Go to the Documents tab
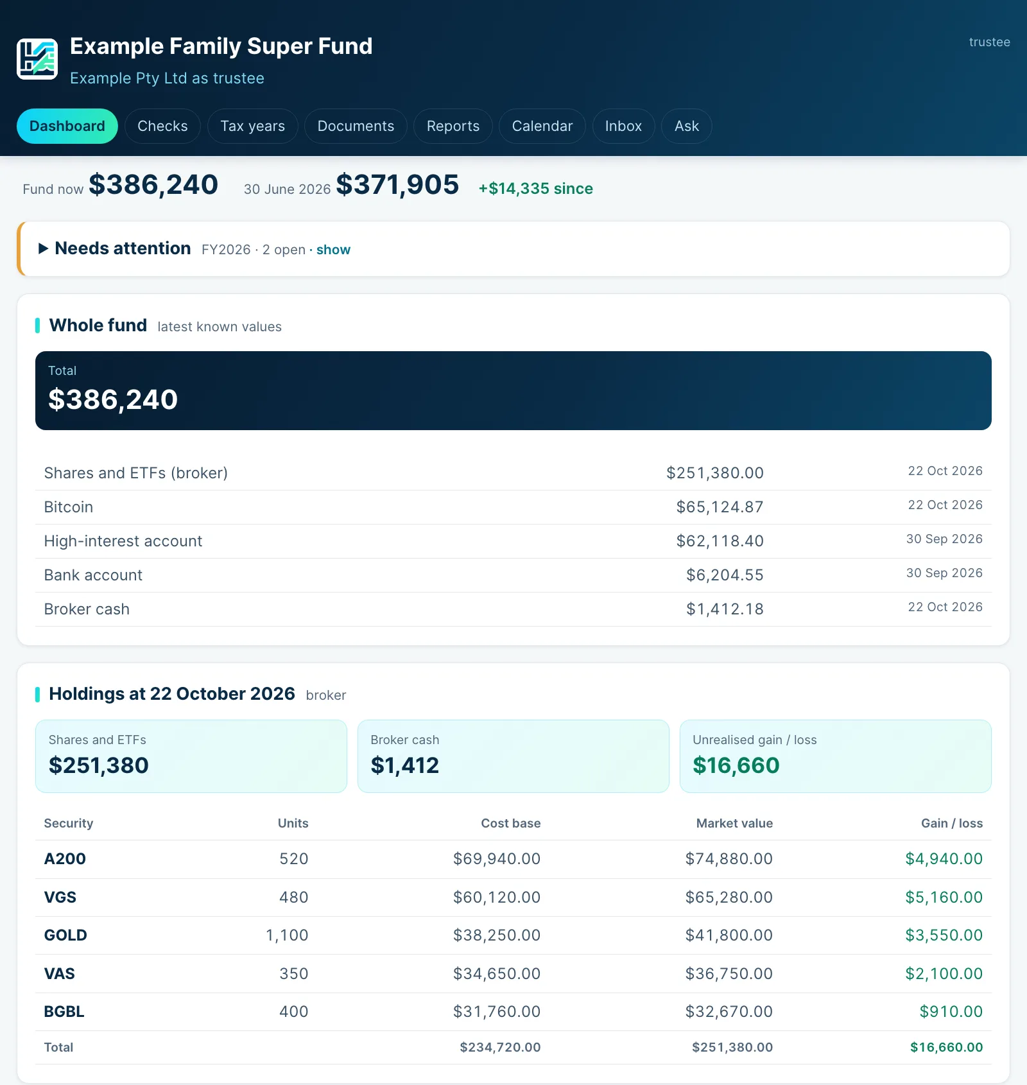The image size is (1027, 1085). [x=356, y=126]
